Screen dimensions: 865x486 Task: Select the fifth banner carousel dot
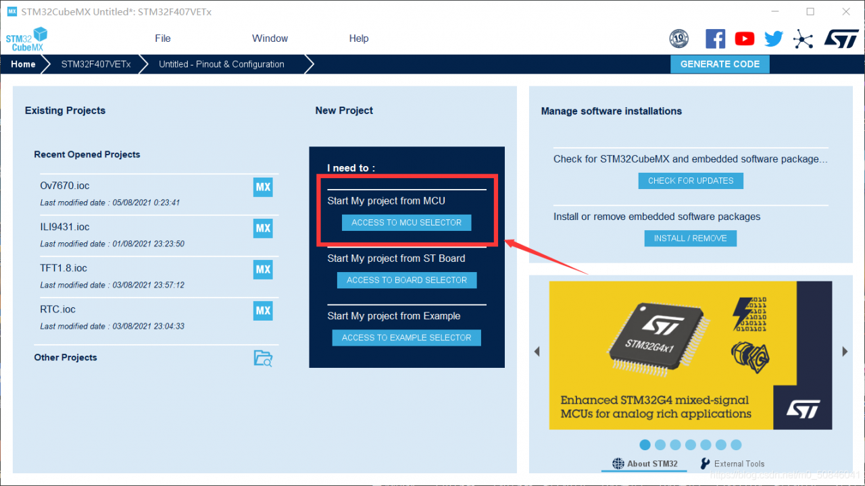tap(706, 445)
